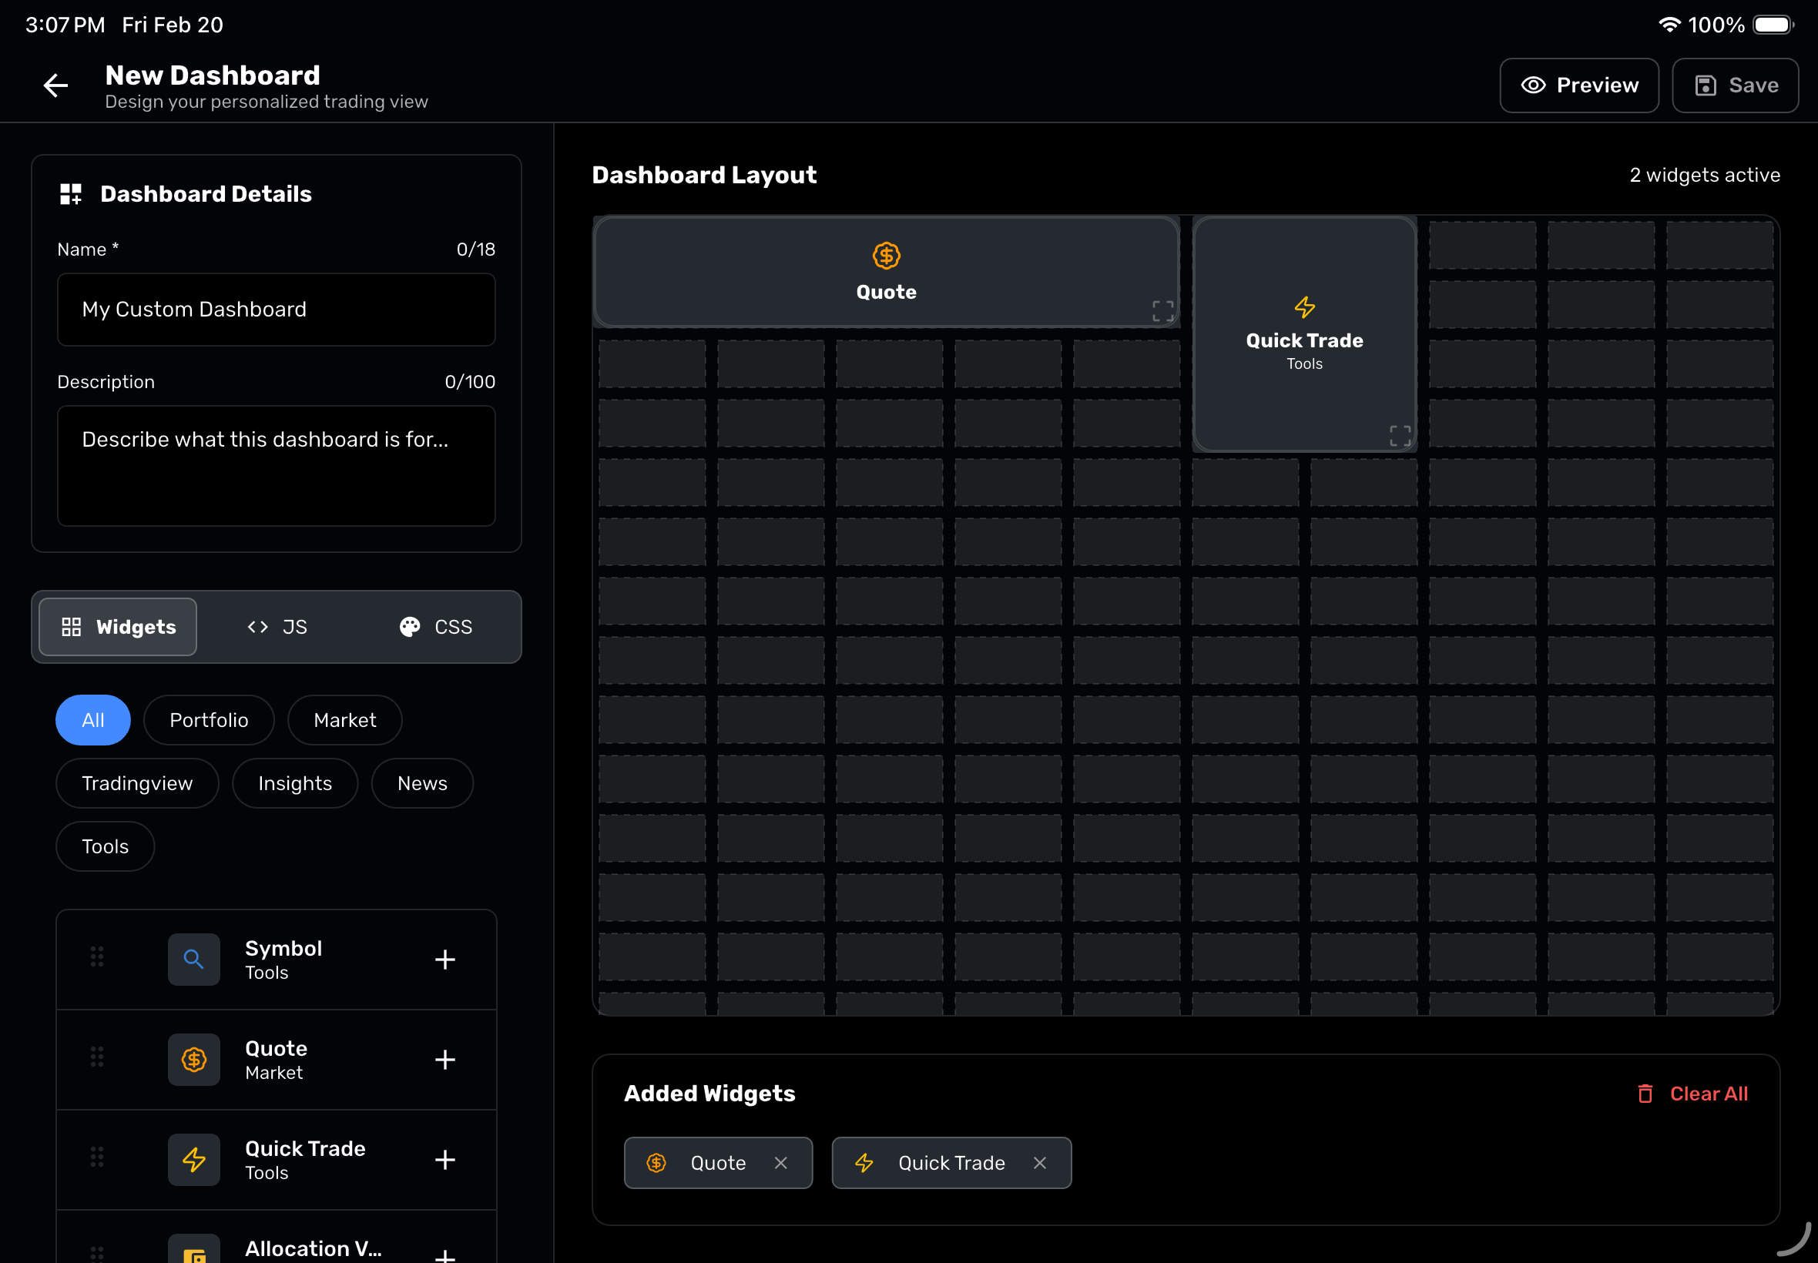1818x1263 pixels.
Task: Click the trash icon next to Clear All
Action: point(1645,1094)
